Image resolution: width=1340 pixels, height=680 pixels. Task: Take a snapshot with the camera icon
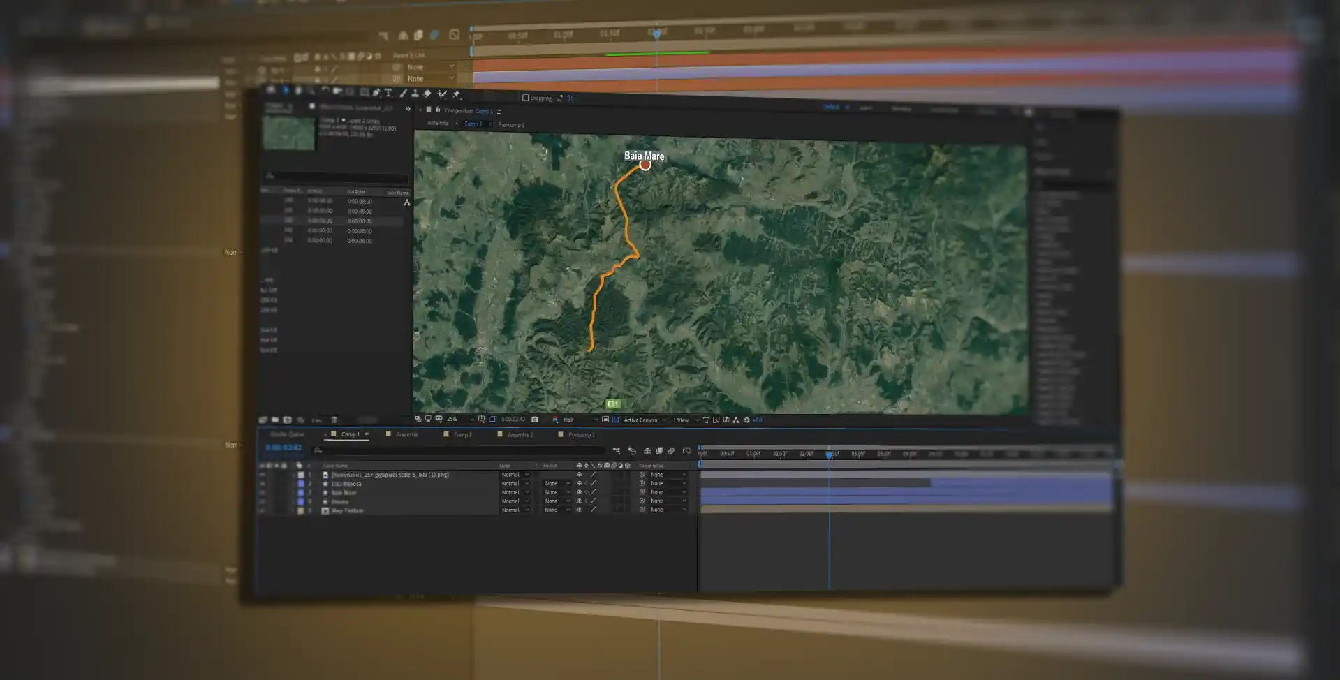pyautogui.click(x=535, y=420)
